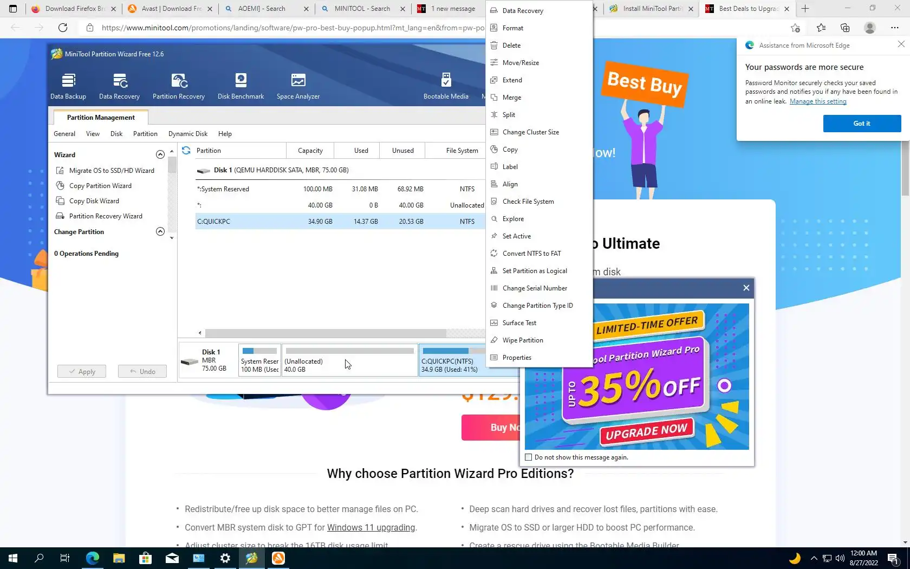910x569 pixels.
Task: Click UPGRADE NOW in the promo
Action: click(x=646, y=432)
